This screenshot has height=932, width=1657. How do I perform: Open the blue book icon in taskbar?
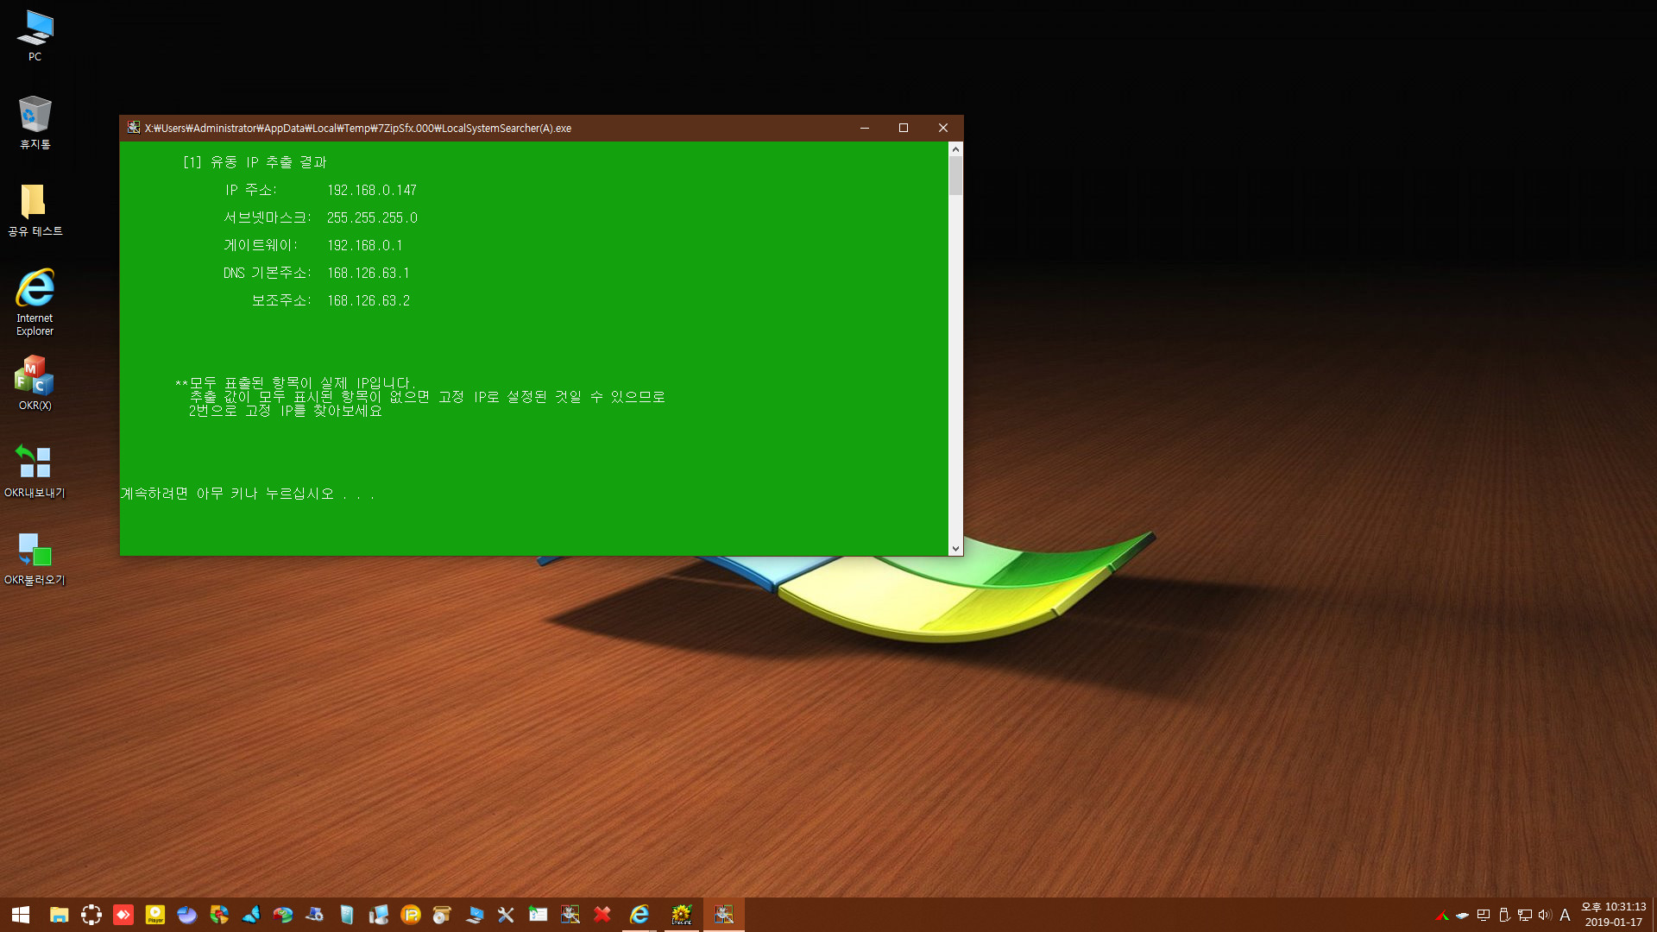(347, 915)
